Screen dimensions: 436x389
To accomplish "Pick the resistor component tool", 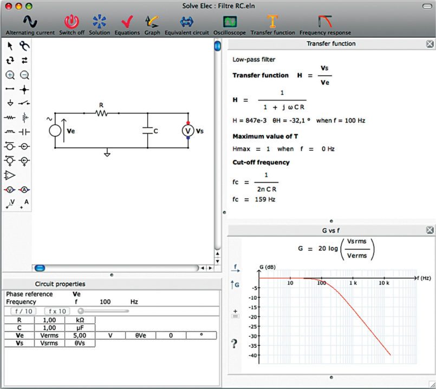I will coord(10,117).
